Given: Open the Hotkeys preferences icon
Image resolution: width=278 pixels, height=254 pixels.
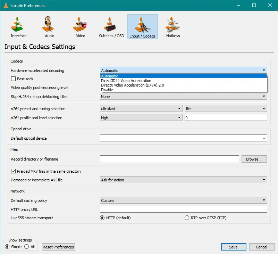Looking at the screenshot, I should (172, 24).
